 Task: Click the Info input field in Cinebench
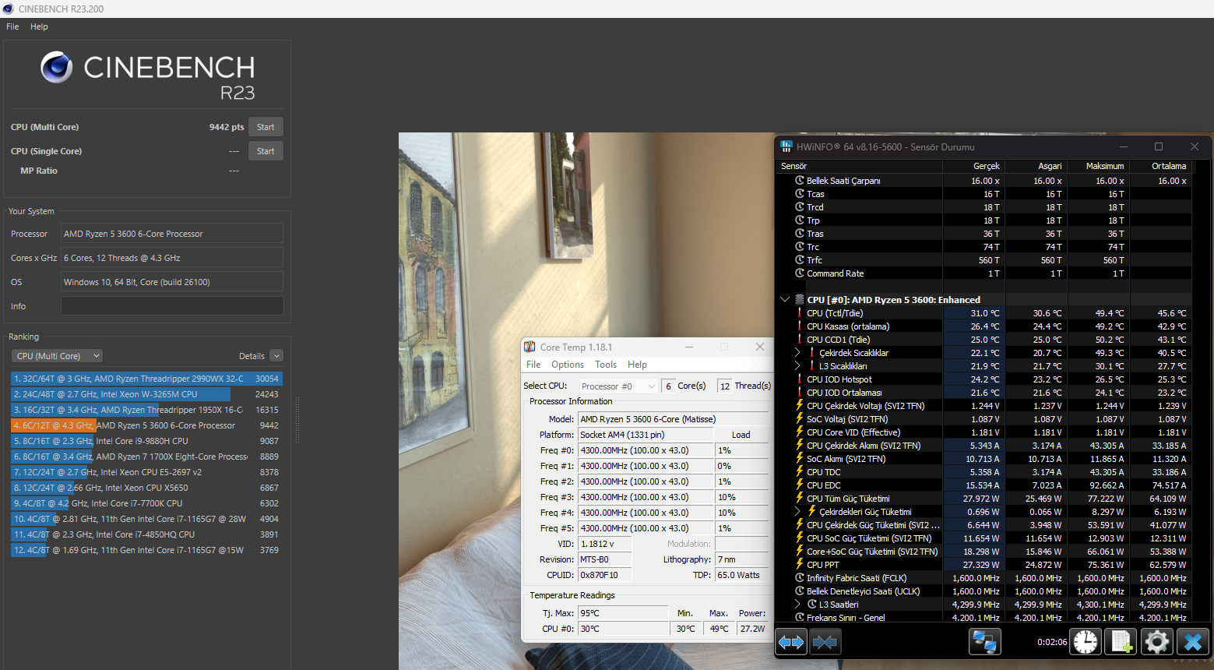(x=172, y=306)
